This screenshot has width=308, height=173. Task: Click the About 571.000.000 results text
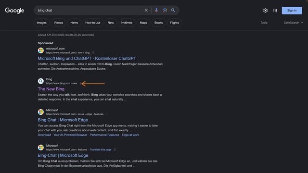coord(66,35)
